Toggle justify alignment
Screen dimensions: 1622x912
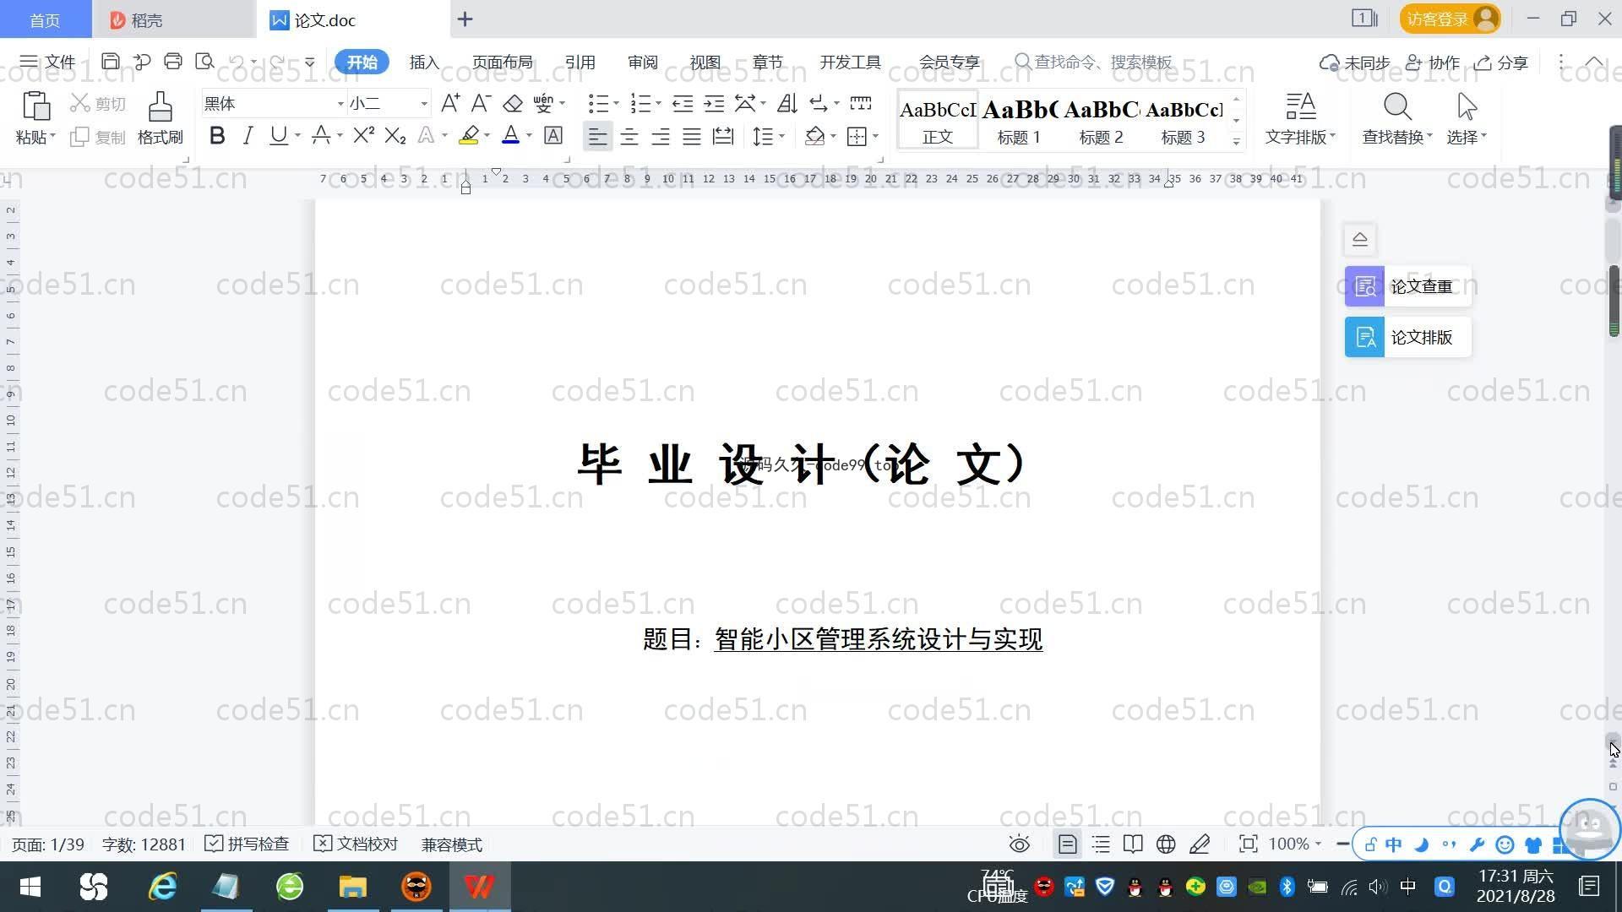click(x=692, y=136)
